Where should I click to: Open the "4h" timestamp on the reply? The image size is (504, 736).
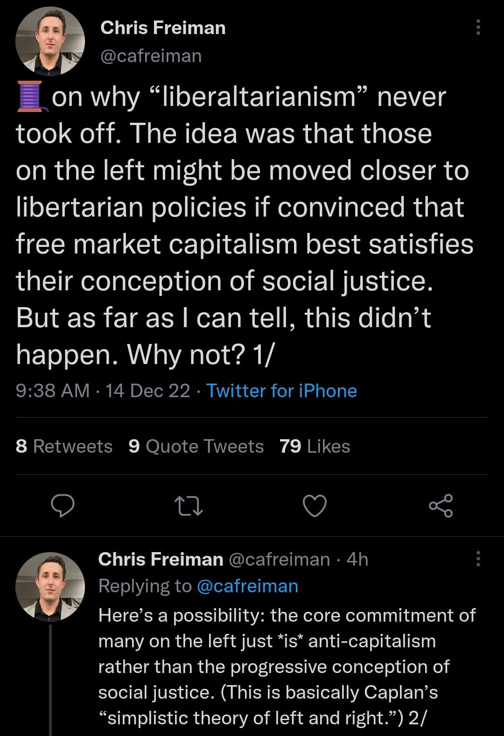pyautogui.click(x=357, y=559)
